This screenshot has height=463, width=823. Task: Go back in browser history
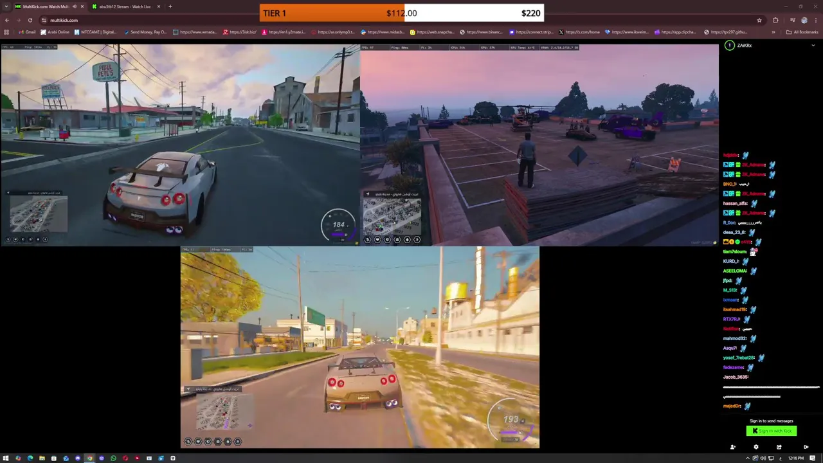point(6,20)
